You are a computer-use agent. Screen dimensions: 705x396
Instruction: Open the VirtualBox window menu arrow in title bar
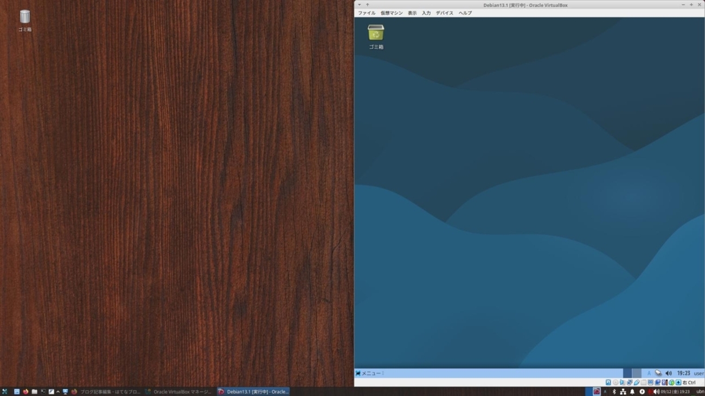[359, 5]
